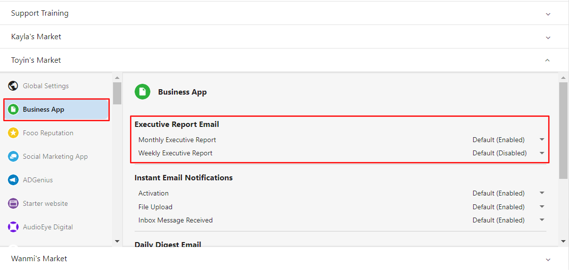Click the green Business App sidebar icon

pos(13,109)
